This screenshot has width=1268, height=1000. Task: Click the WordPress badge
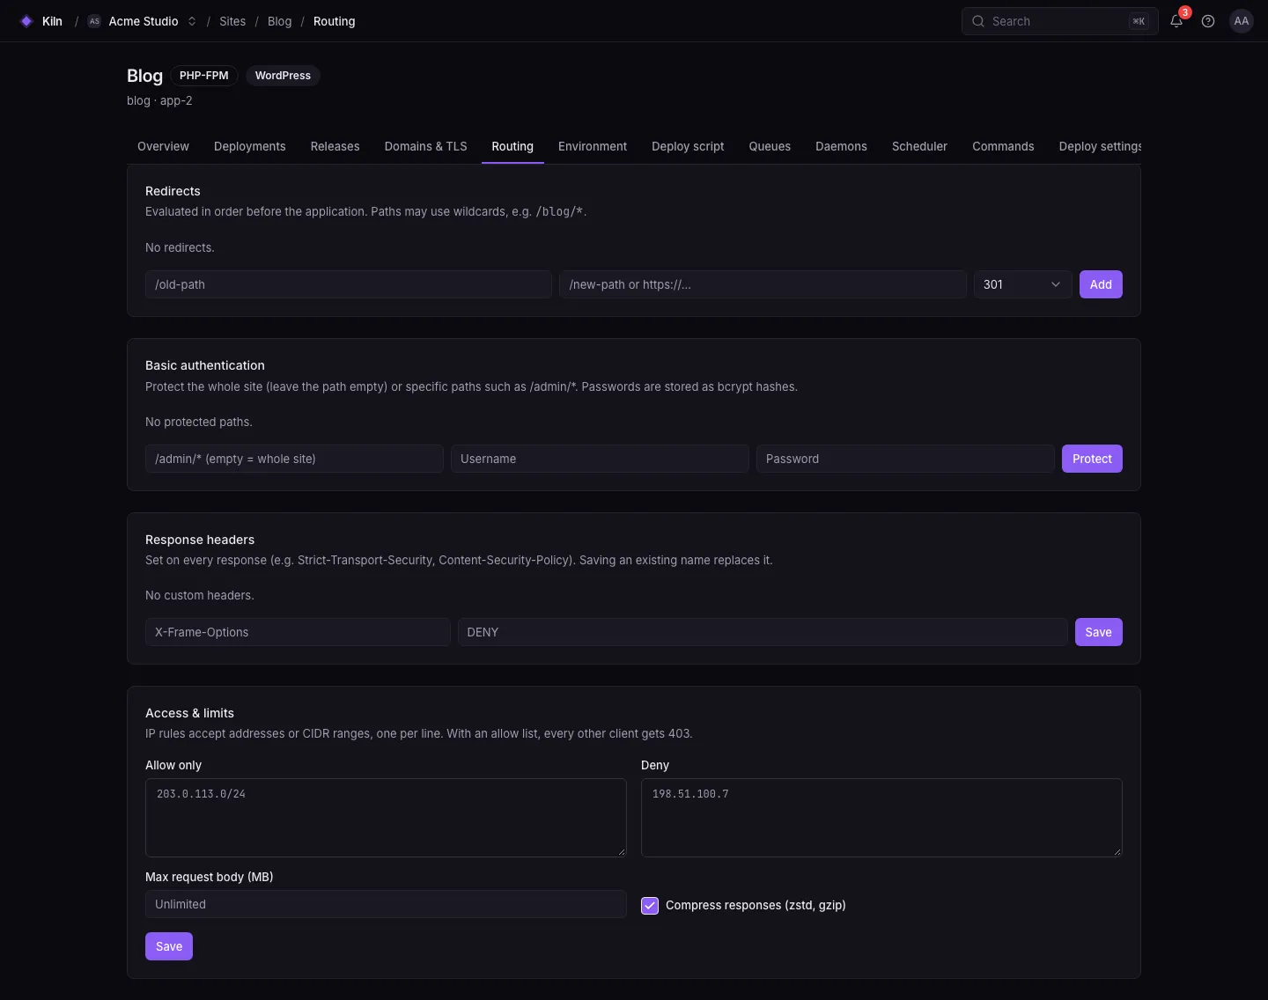tap(283, 76)
